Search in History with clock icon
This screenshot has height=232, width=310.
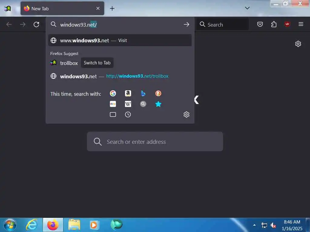pyautogui.click(x=128, y=114)
